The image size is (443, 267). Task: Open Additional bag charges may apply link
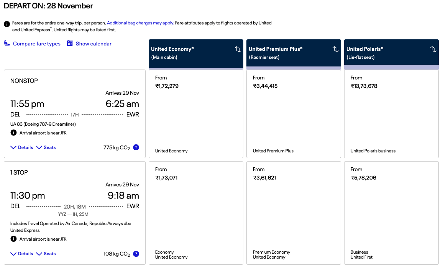[140, 23]
